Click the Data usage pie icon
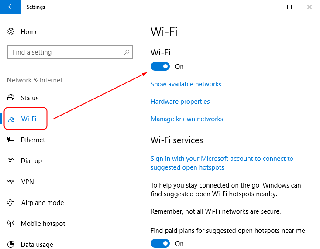320x249 pixels. coord(11,245)
